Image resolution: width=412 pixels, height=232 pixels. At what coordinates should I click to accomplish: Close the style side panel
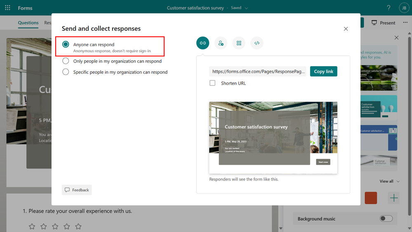[396, 38]
